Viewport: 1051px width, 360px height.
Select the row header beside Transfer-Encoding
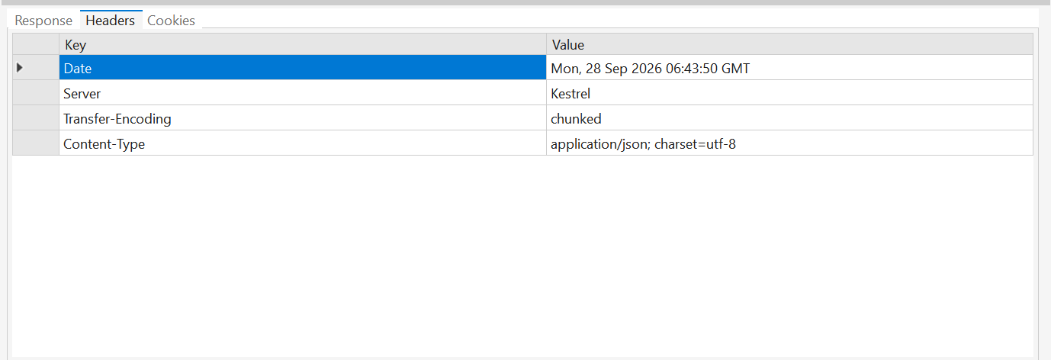click(x=36, y=118)
